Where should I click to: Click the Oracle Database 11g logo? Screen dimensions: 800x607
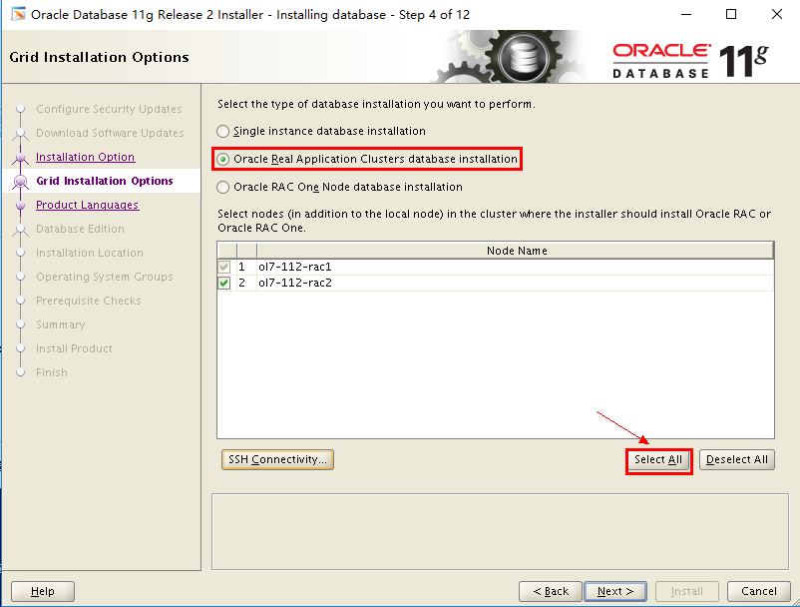[690, 60]
